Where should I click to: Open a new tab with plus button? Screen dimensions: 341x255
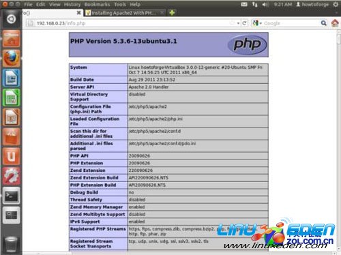[172, 13]
